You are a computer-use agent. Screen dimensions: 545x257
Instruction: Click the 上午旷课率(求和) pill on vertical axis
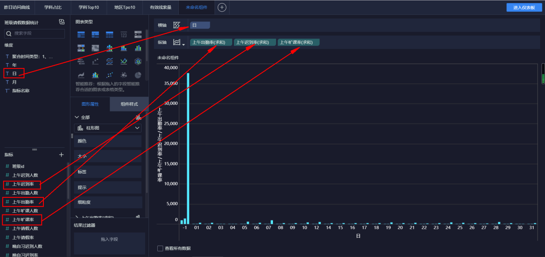pos(298,43)
